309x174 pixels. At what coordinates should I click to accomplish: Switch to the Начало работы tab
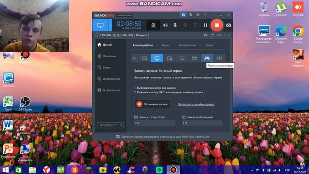143,45
